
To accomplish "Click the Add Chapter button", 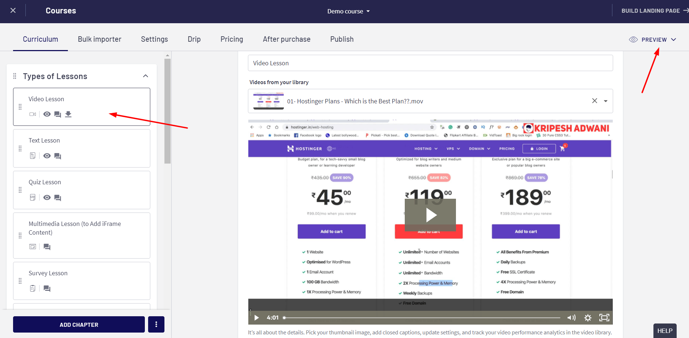I will pyautogui.click(x=79, y=325).
